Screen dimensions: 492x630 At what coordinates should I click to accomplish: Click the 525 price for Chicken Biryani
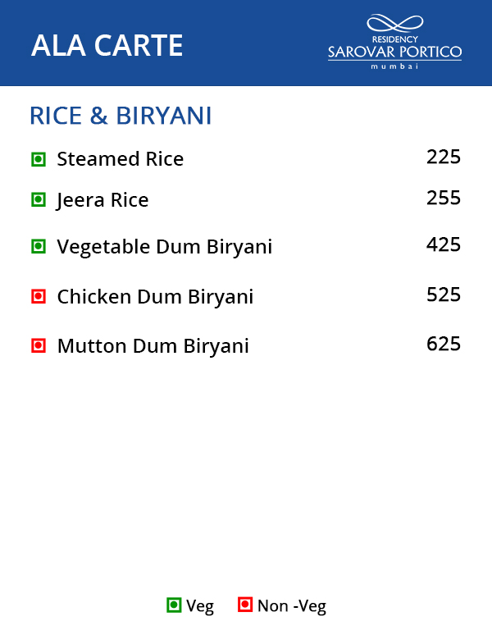coord(444,294)
